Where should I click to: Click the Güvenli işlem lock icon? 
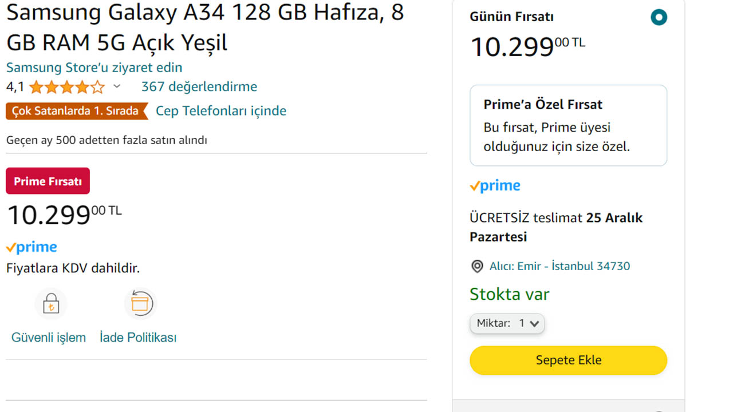pos(51,304)
